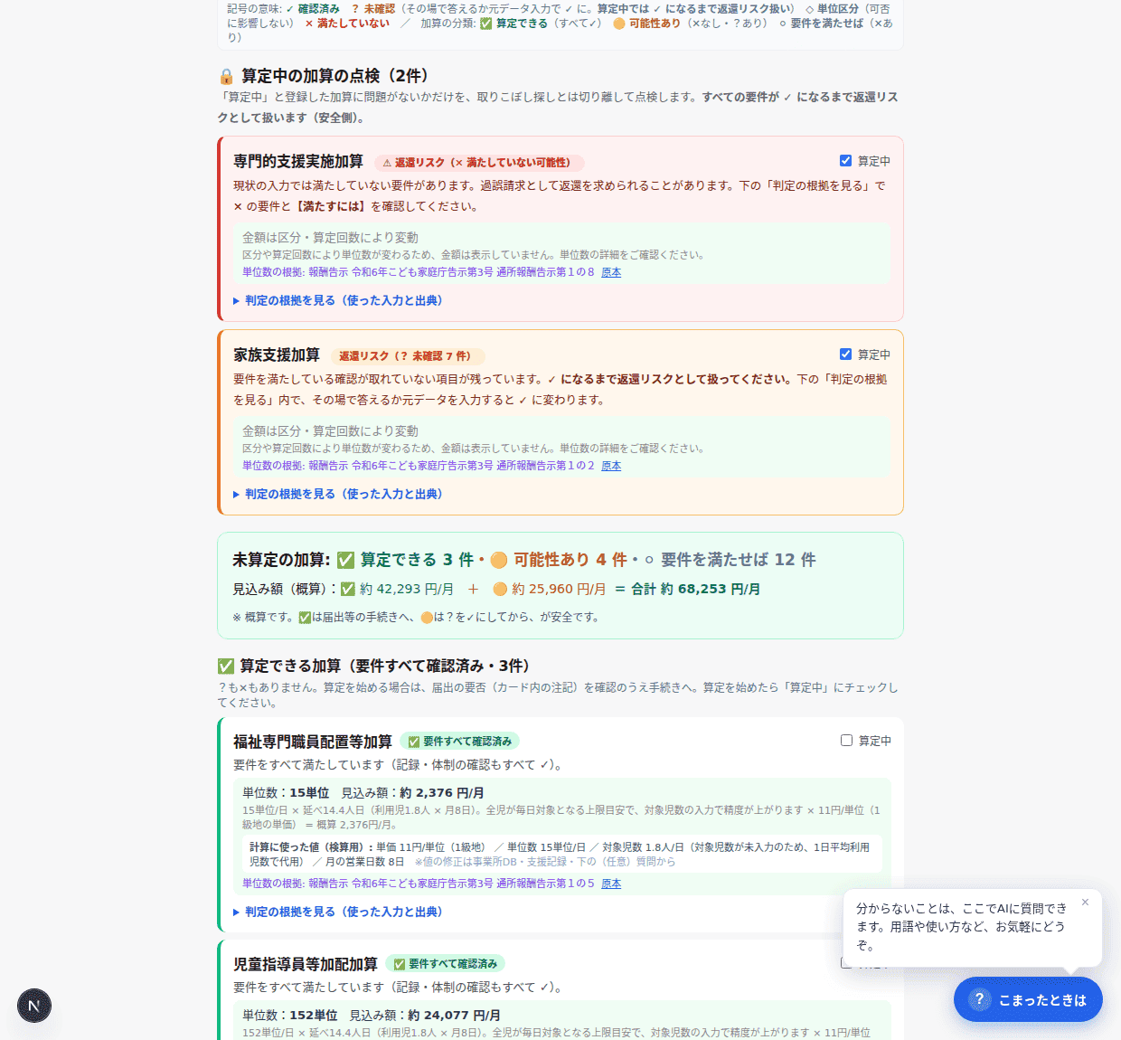Viewport: 1121px width, 1040px height.
Task: Expand 判定の根拠を見る in 家族支援加算 card
Action: [x=337, y=494]
